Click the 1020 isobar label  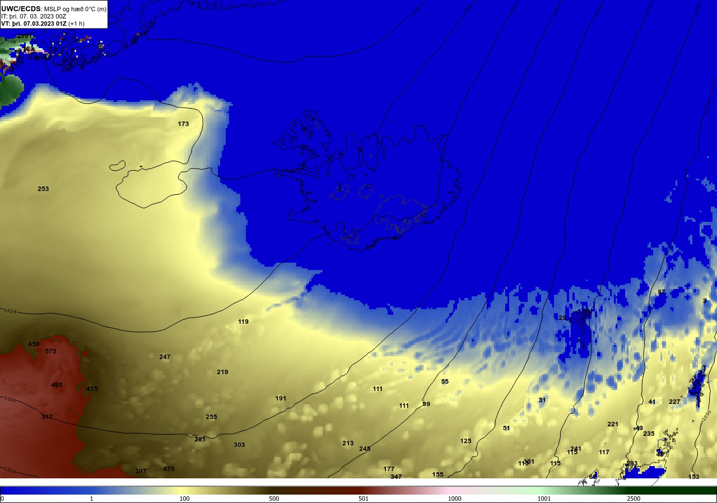(x=10, y=399)
